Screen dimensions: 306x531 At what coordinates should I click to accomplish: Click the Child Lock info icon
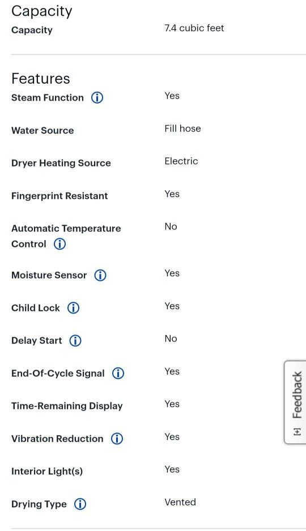tap(73, 308)
